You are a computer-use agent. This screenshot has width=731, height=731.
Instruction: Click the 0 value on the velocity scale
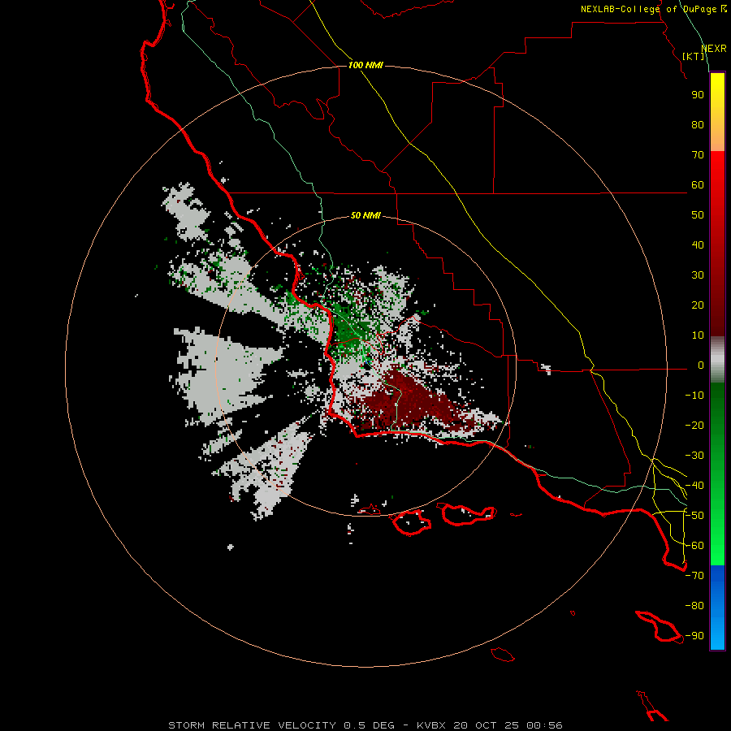pyautogui.click(x=701, y=365)
